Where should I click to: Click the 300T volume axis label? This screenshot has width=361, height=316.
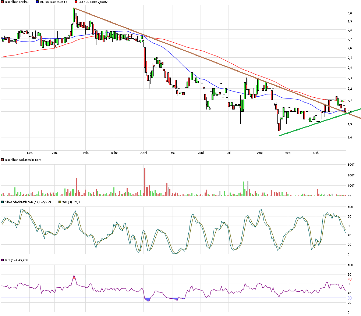351,164
